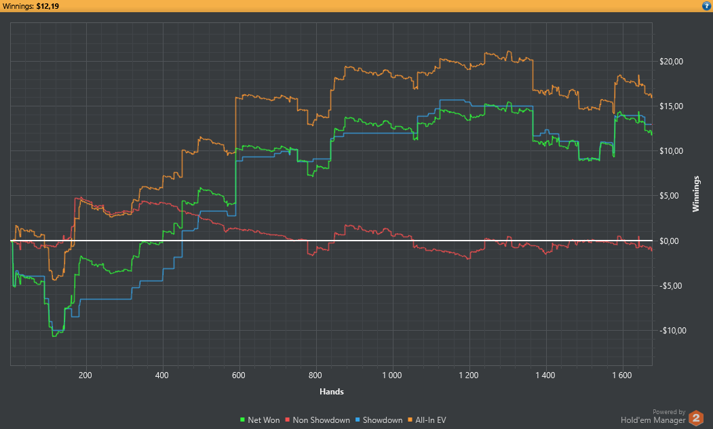Click the $15,00 axis label
This screenshot has height=429, width=713.
[671, 106]
